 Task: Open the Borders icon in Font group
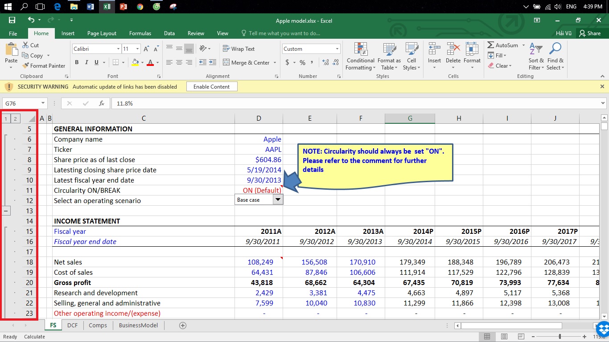coord(116,62)
